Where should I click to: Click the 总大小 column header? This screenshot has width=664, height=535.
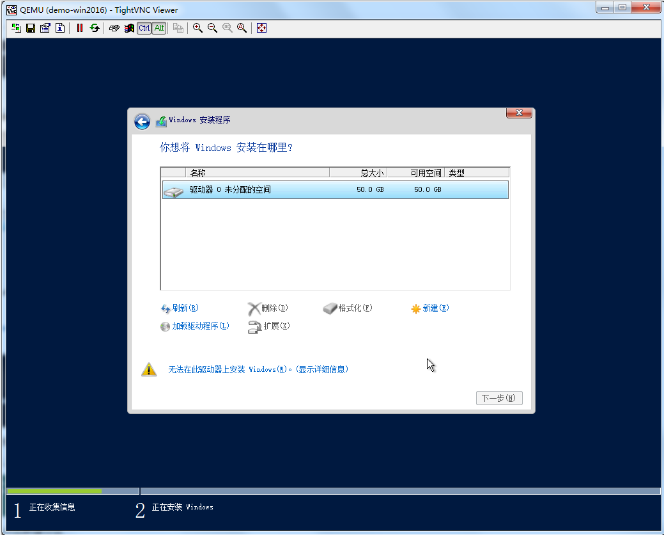tap(359, 173)
